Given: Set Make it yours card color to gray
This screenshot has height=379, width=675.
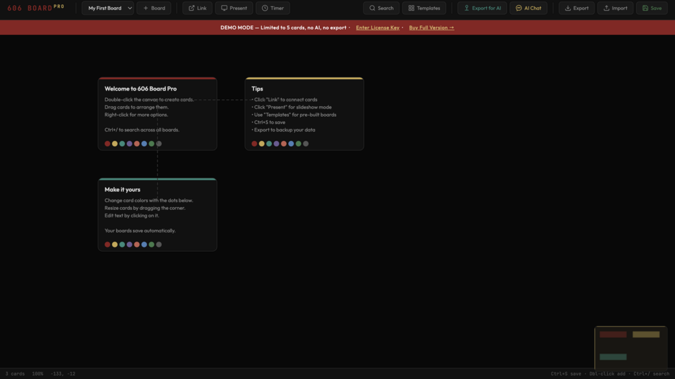Looking at the screenshot, I should pyautogui.click(x=159, y=244).
